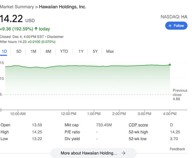The height and width of the screenshot is (158, 192).
Task: Click the arrow icon in More about button
Action: [x=124, y=153]
